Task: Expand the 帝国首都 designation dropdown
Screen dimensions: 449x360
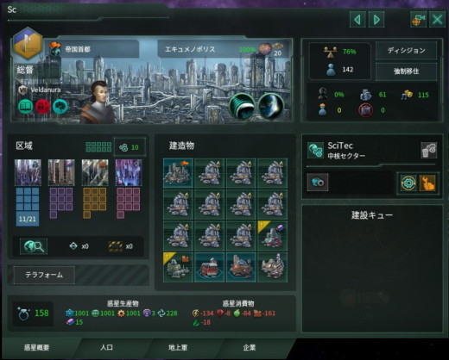Action: tap(92, 49)
